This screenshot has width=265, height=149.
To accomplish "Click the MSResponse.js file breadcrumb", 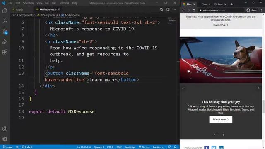I will click(x=48, y=15).
